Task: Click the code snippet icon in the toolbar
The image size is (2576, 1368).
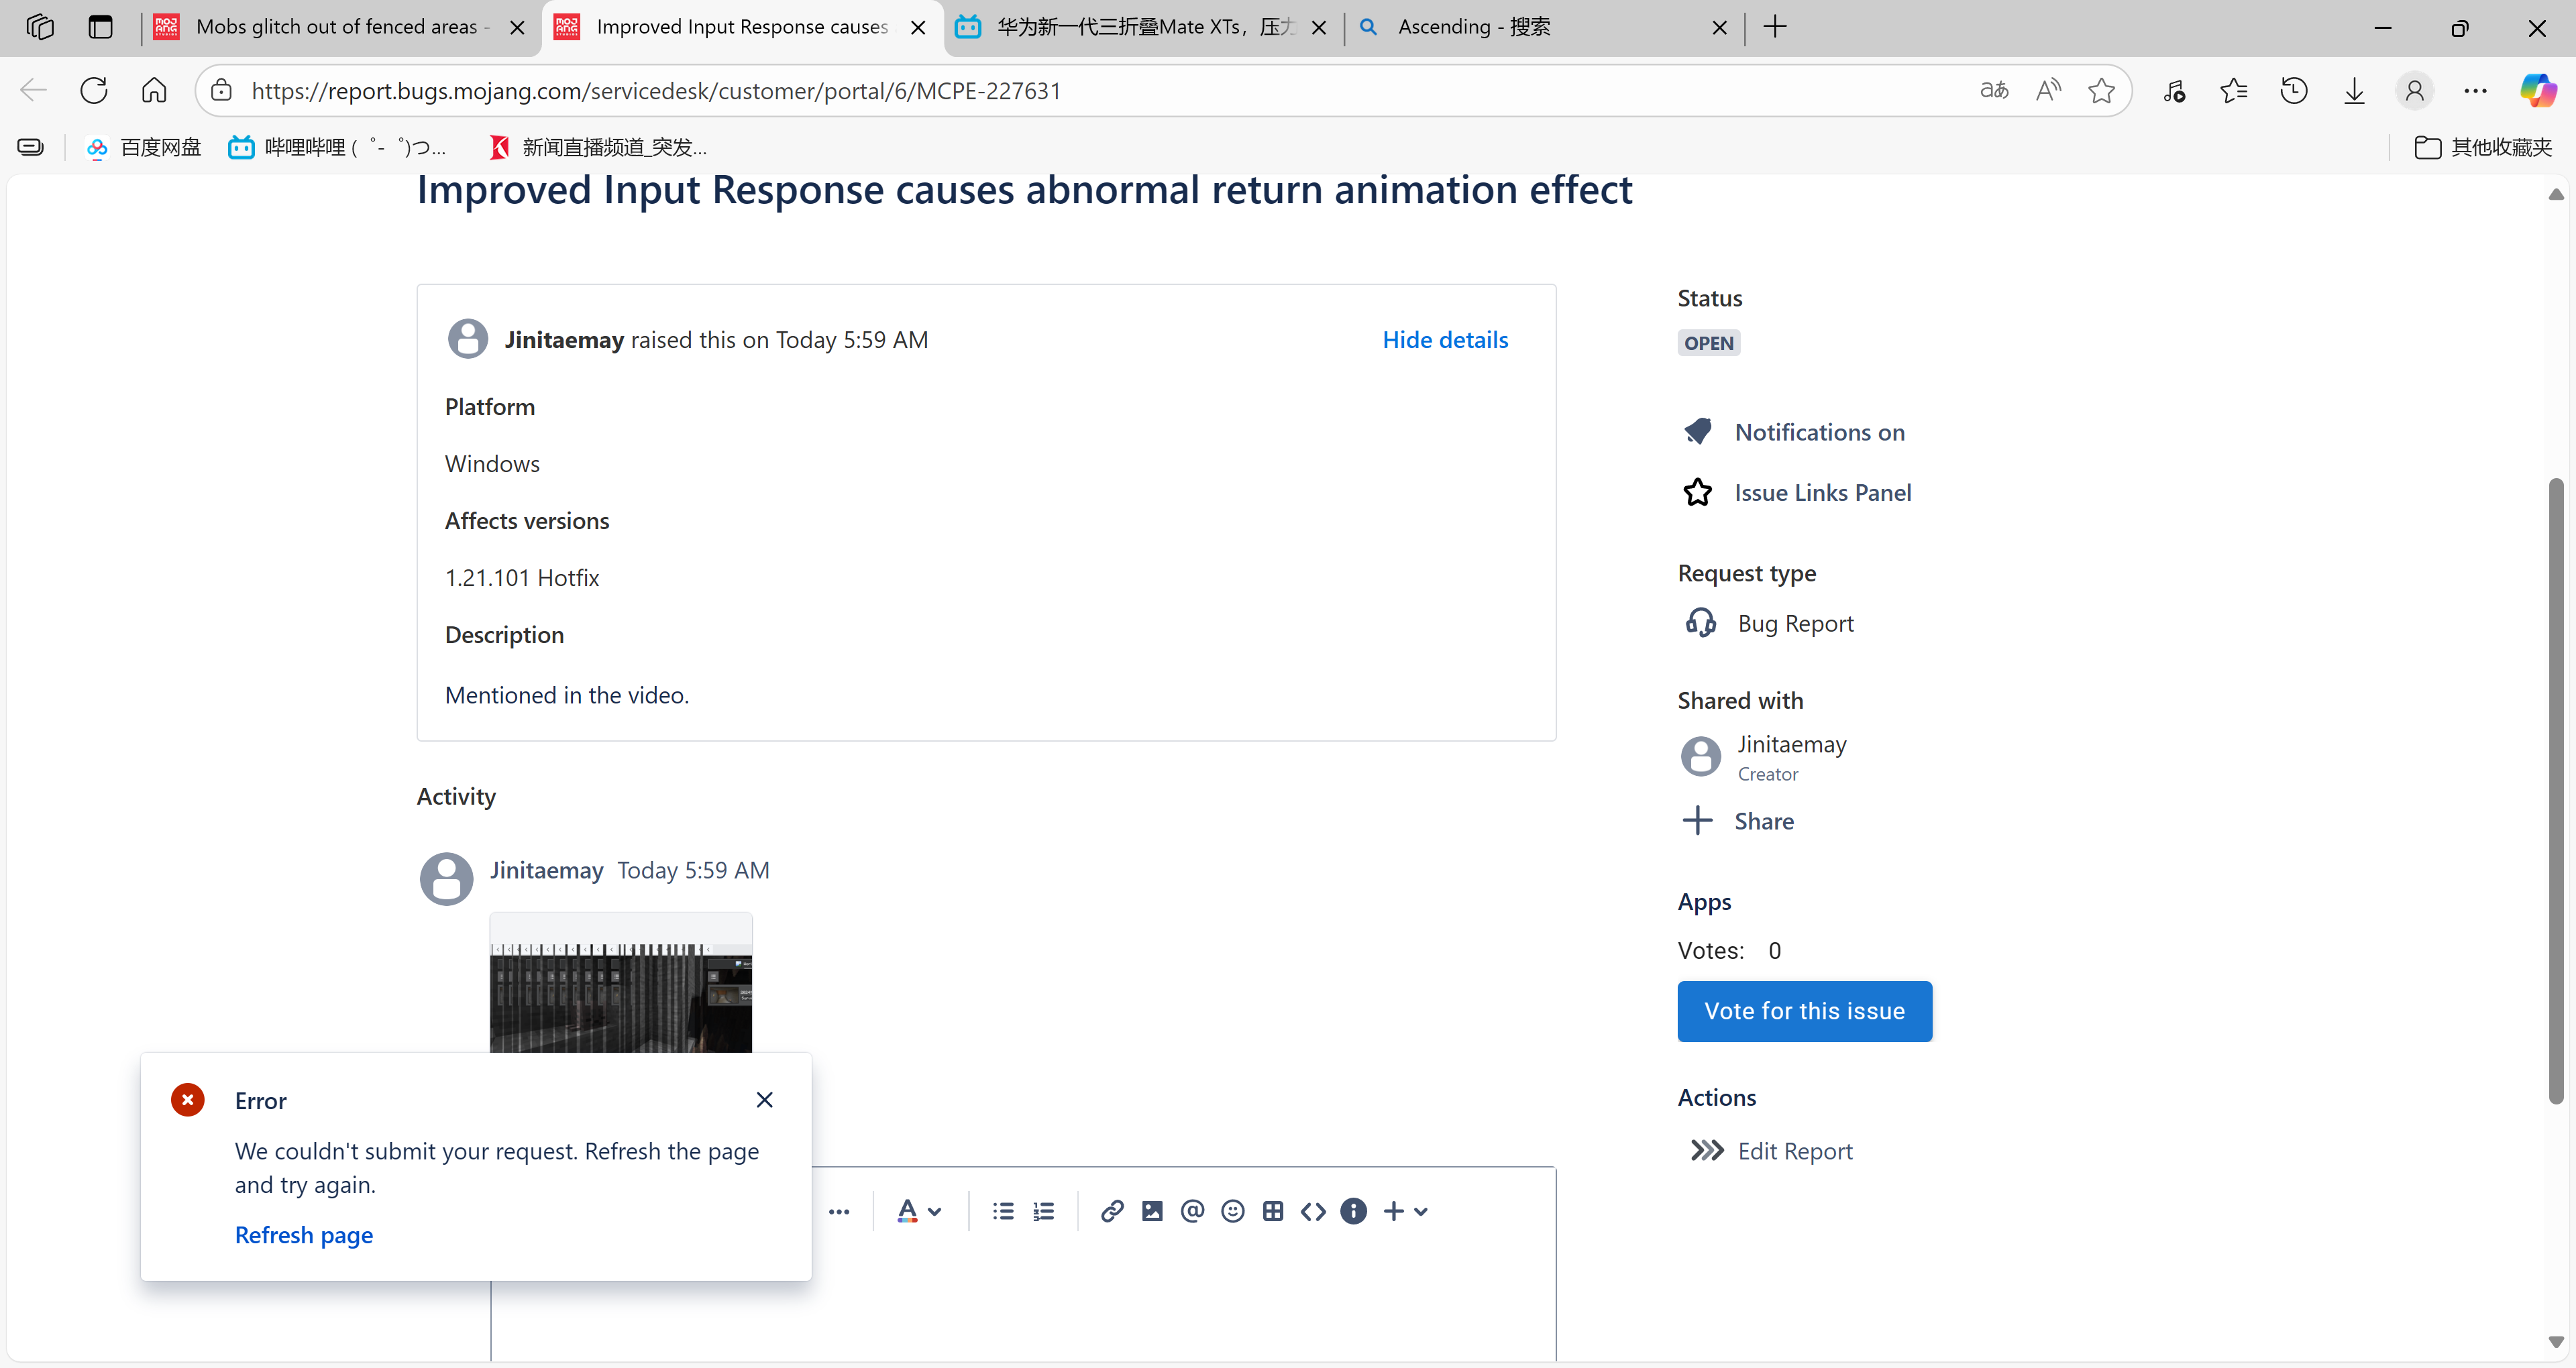Action: [x=1313, y=1211]
